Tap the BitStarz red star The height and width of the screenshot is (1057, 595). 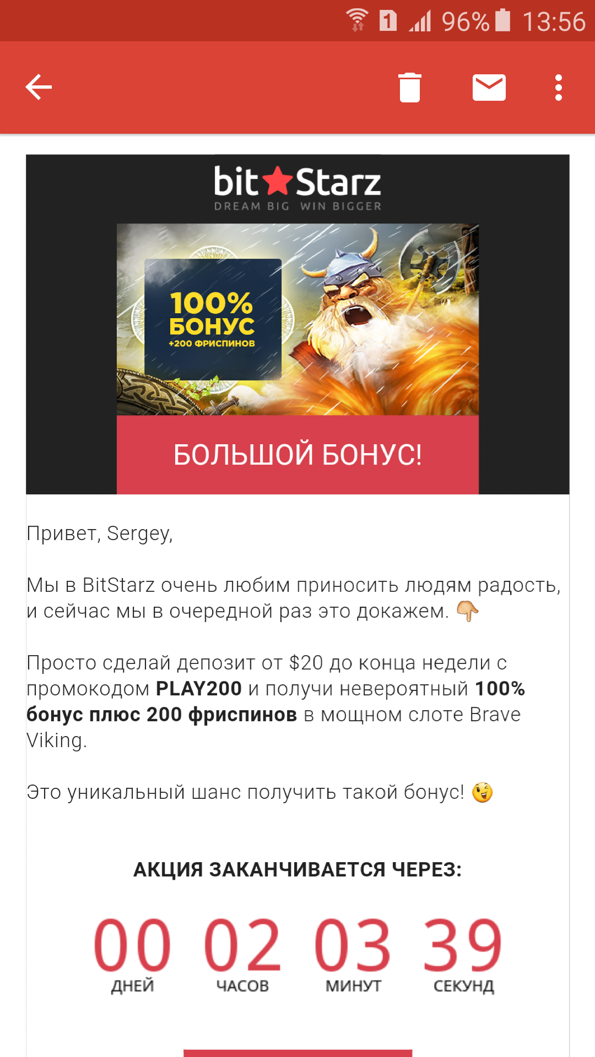[x=278, y=181]
